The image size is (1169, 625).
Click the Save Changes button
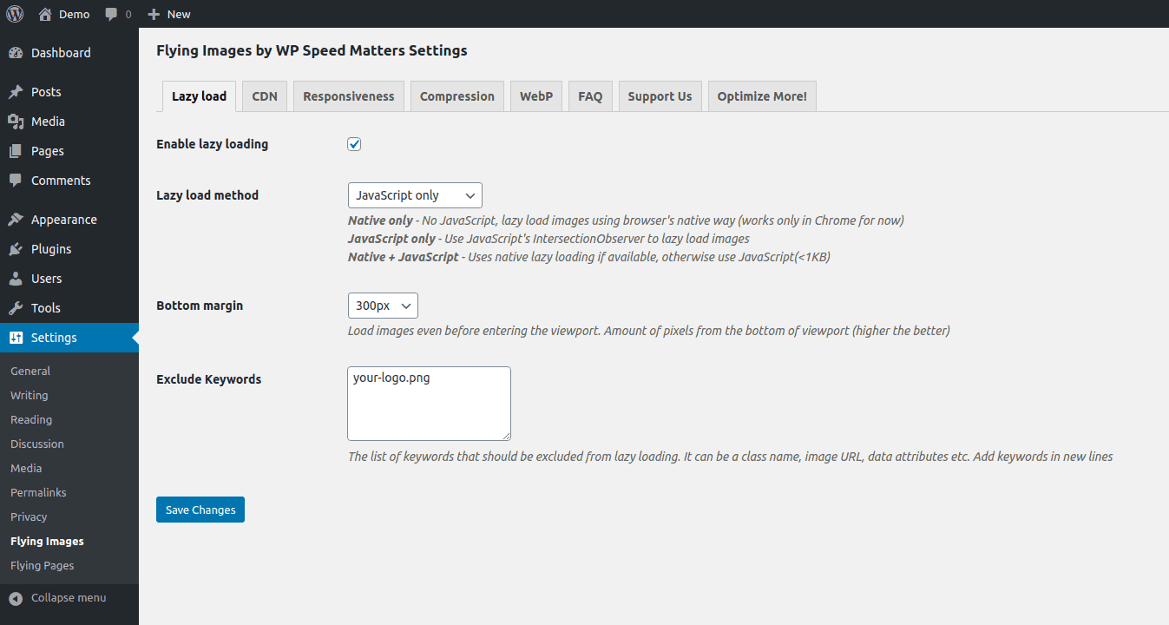tap(200, 510)
